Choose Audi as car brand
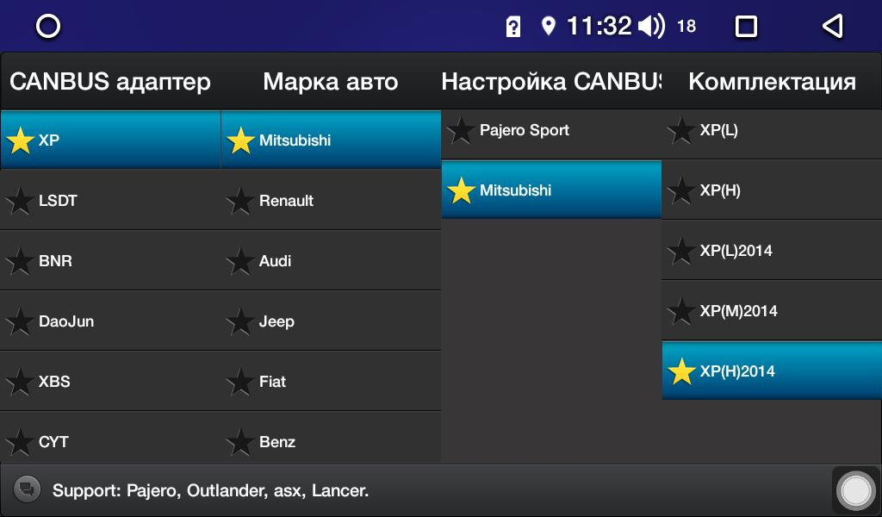The height and width of the screenshot is (517, 882). click(x=331, y=261)
